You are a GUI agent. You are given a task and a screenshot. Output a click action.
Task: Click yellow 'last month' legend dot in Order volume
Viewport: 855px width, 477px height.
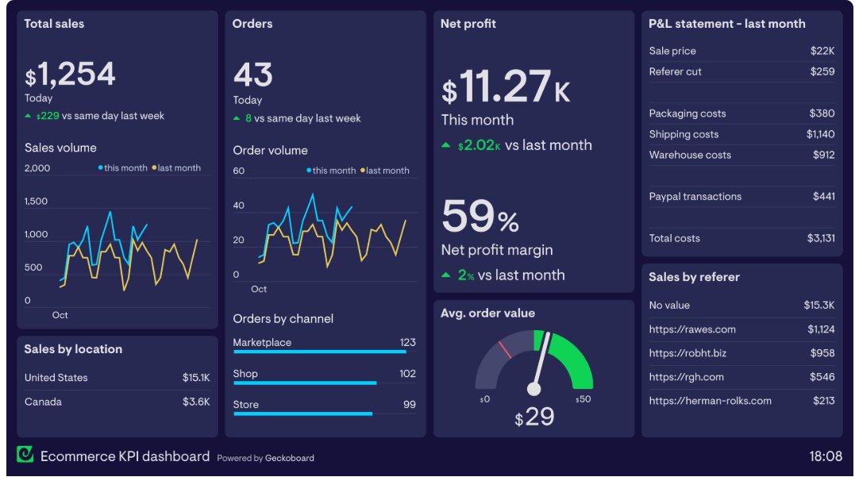click(363, 171)
